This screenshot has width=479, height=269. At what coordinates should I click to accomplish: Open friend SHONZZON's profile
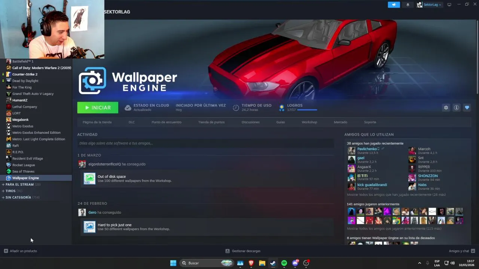tap(428, 176)
